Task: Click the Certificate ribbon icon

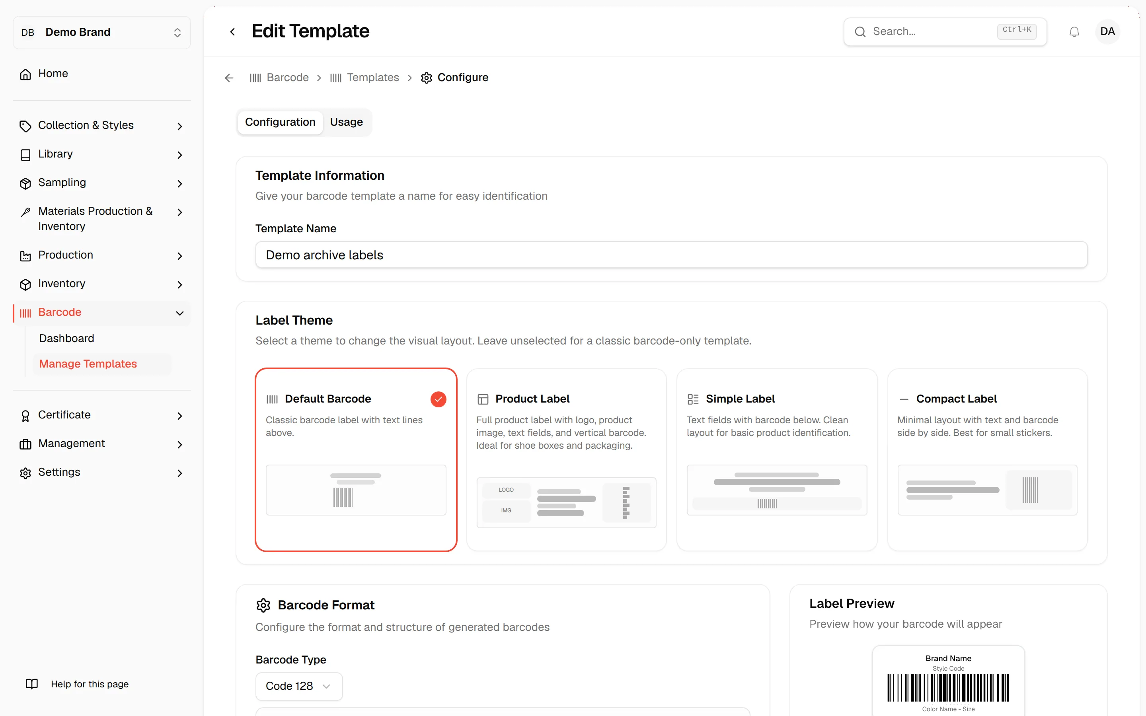Action: (x=25, y=416)
